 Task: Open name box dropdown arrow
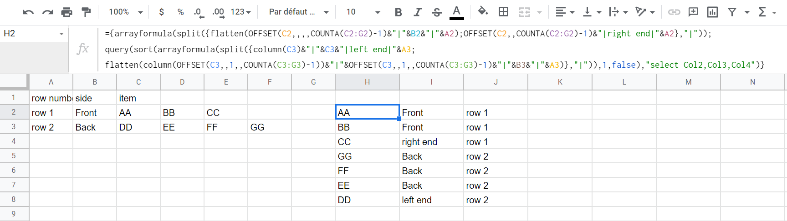click(61, 34)
